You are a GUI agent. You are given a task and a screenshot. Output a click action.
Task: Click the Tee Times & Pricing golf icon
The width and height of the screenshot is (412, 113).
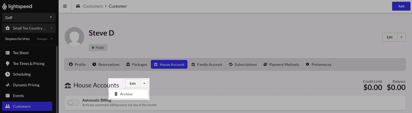coord(8,64)
